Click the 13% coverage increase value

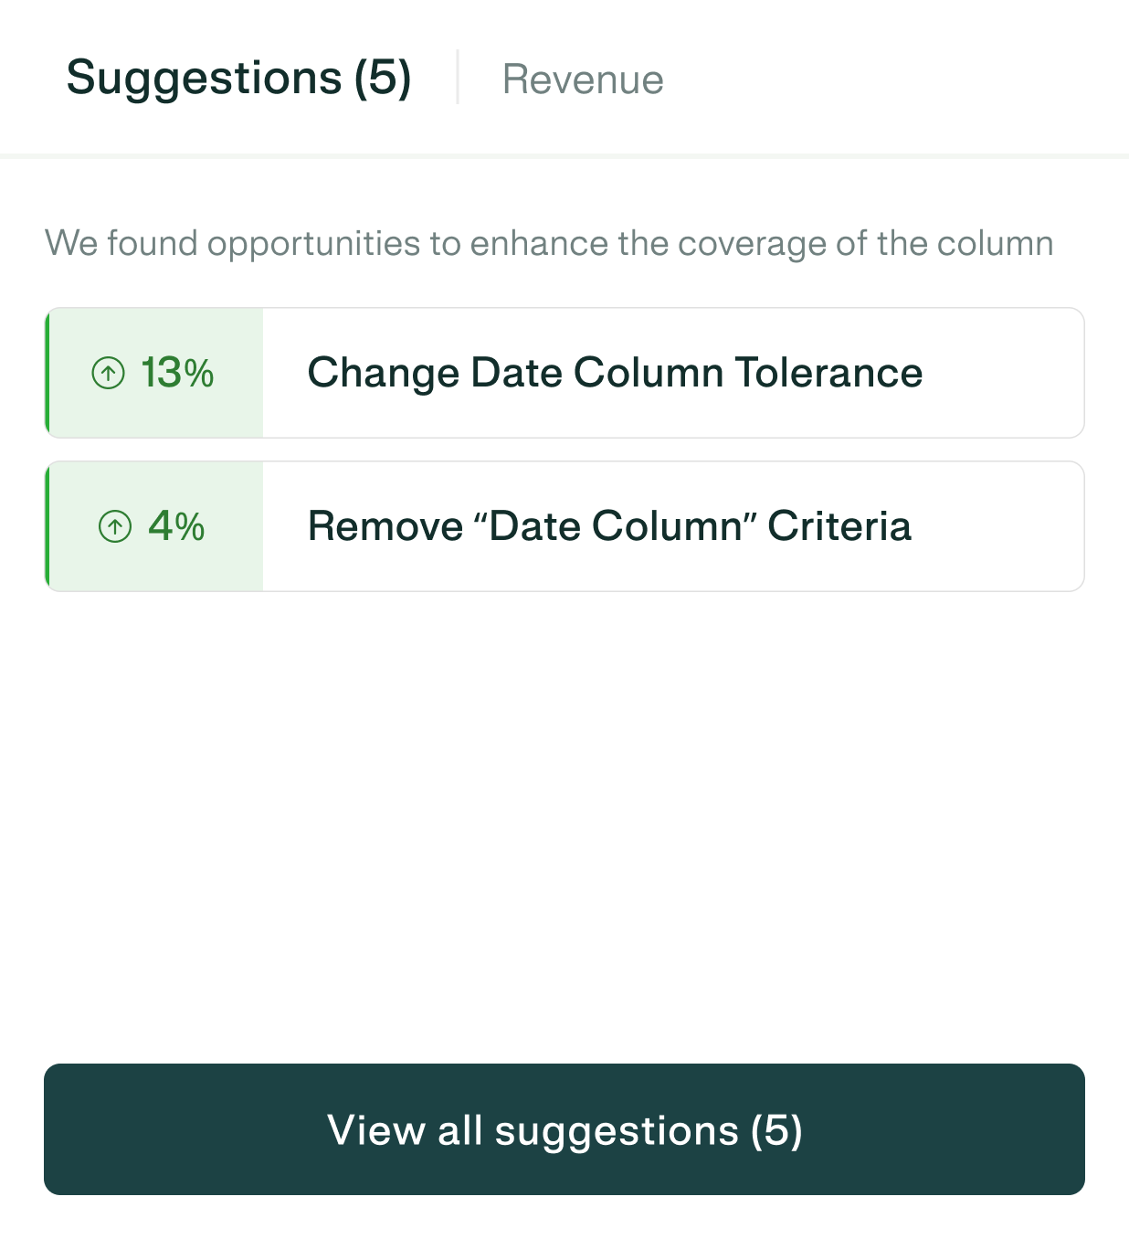(x=177, y=373)
